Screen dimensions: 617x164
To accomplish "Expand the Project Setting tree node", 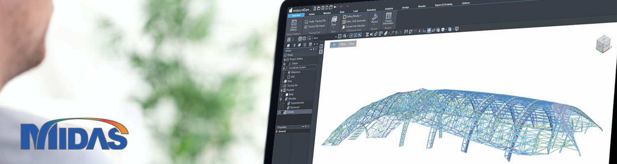I will point(285,59).
